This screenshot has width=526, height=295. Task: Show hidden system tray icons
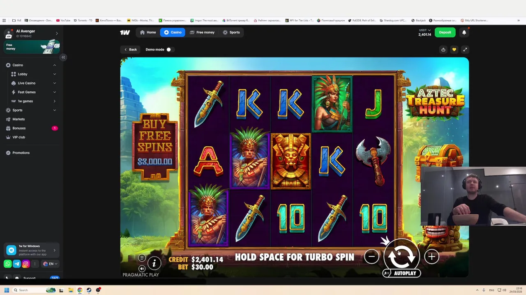[x=477, y=290]
